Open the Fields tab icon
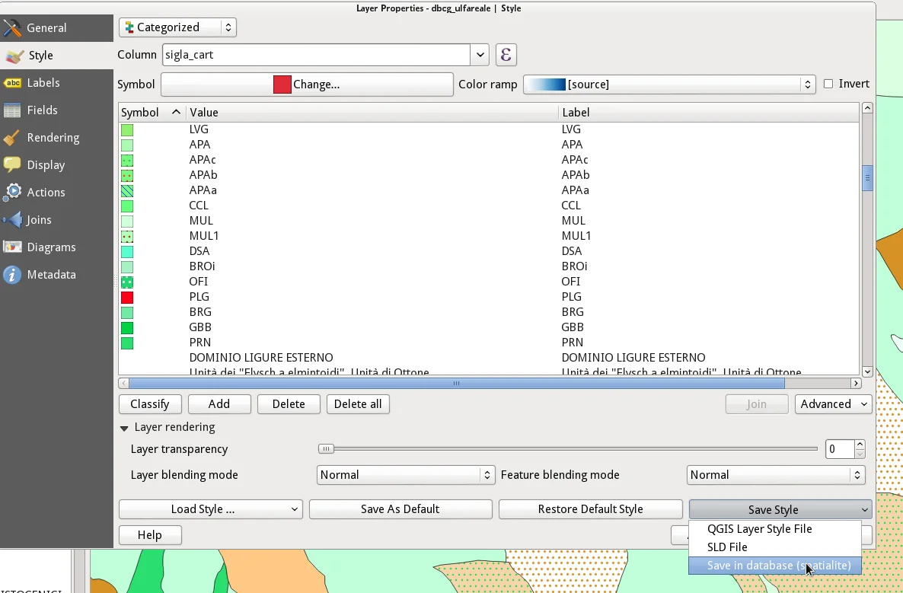 (x=12, y=110)
